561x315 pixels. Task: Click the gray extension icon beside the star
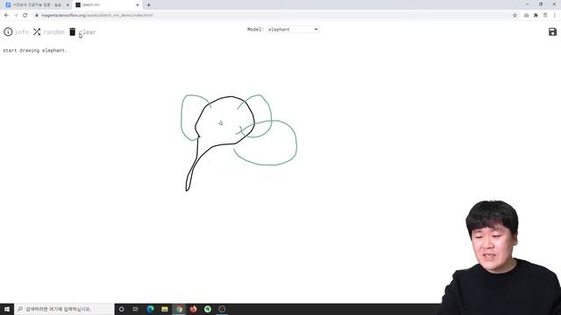tap(526, 15)
